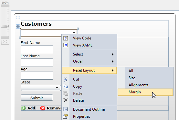Open the Select submenu

(89, 54)
